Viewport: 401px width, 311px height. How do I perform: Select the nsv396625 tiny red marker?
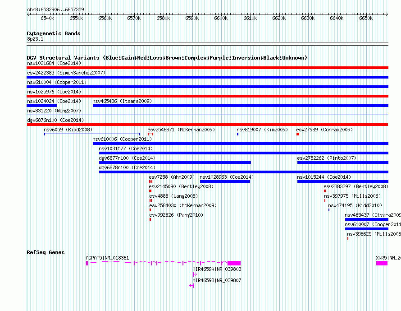[x=348, y=238]
